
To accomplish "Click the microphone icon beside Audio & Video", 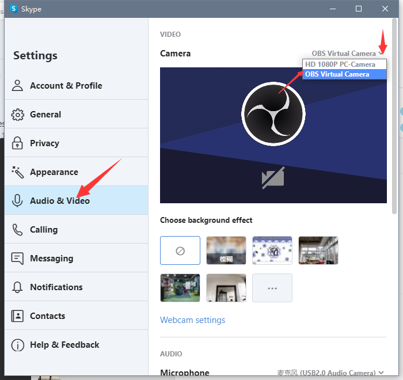I will (x=17, y=201).
